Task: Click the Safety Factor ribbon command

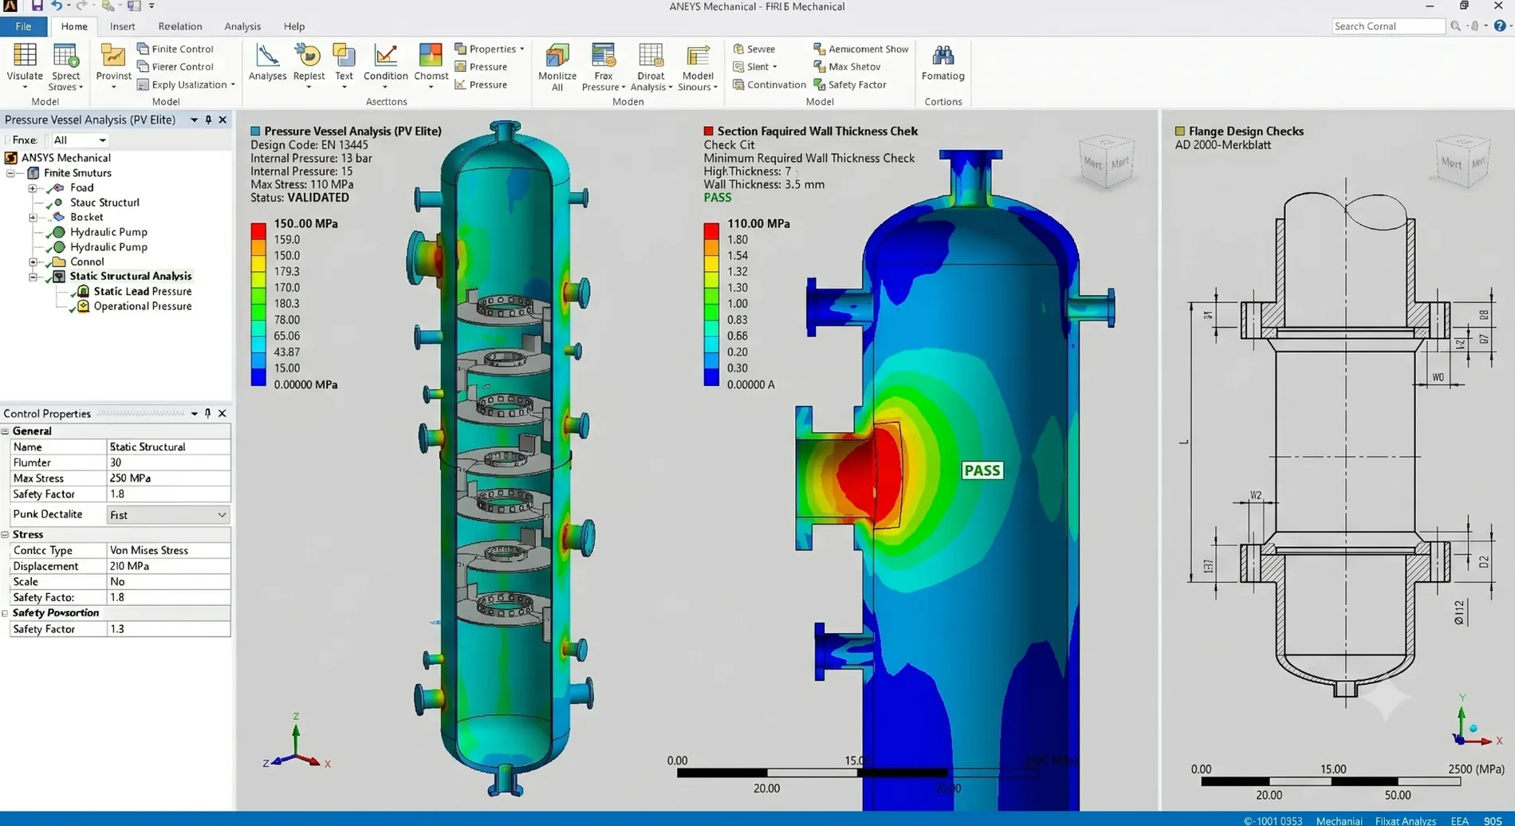Action: [x=849, y=85]
